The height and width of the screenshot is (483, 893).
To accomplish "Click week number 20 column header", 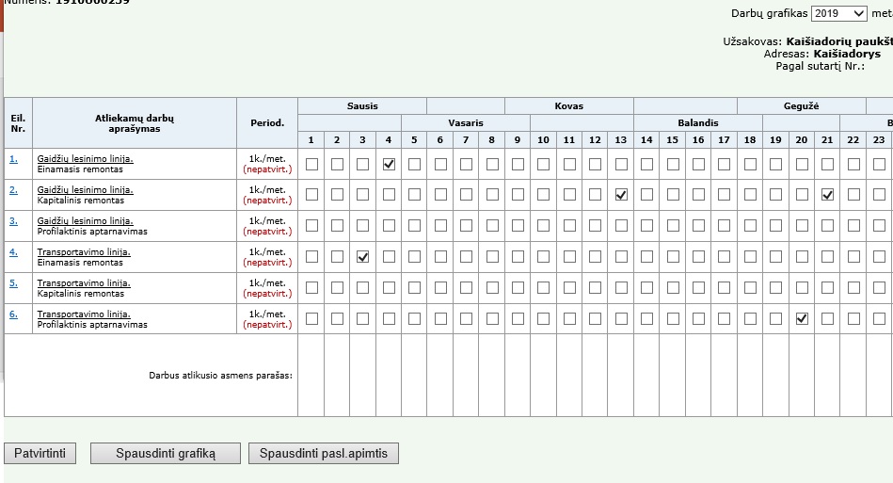I will 802,140.
